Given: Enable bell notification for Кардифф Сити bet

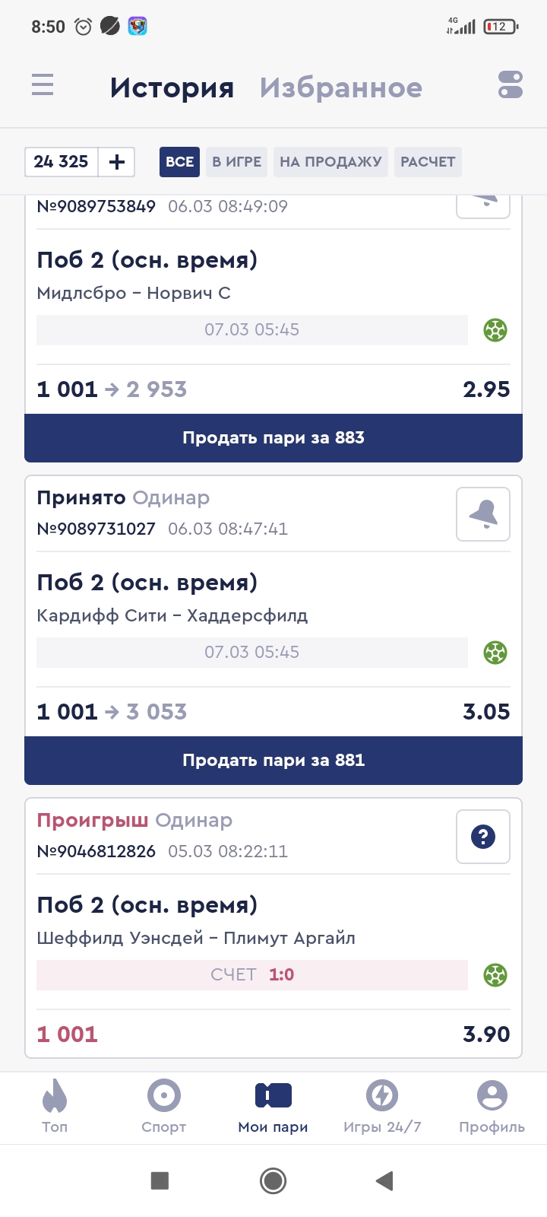Looking at the screenshot, I should pos(483,514).
